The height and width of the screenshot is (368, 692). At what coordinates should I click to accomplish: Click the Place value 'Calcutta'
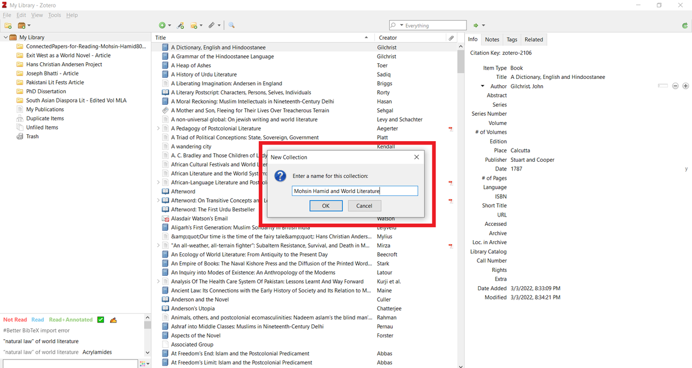tap(520, 150)
